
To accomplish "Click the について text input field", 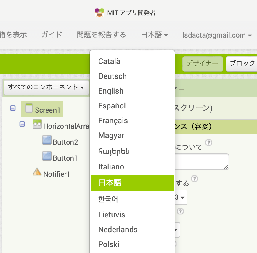I will click(x=202, y=162).
